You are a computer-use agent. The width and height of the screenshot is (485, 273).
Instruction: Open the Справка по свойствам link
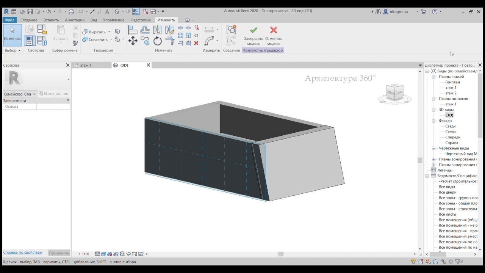[x=23, y=252]
